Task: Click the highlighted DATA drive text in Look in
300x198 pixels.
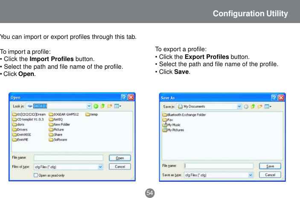Action: [x=40, y=106]
